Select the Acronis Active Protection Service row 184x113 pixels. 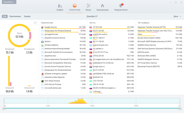[63, 67]
